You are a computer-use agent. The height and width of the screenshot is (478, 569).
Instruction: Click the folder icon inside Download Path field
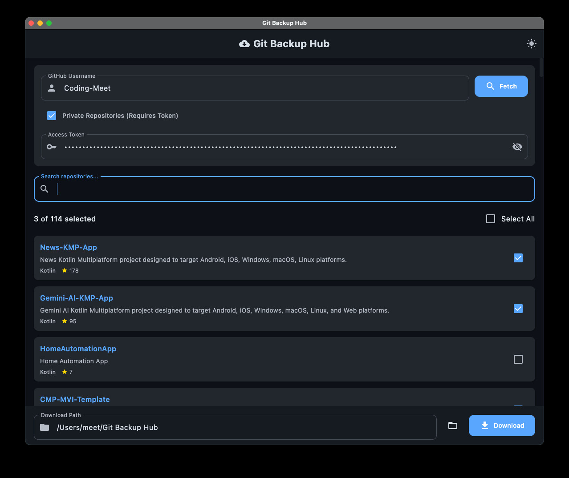click(x=45, y=427)
